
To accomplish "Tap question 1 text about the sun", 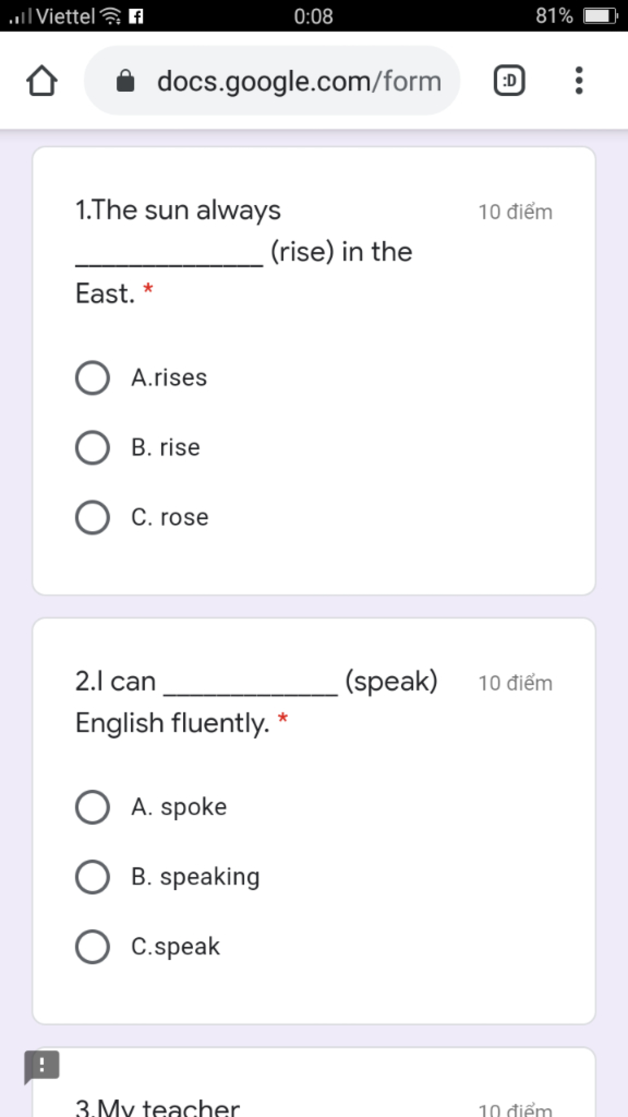I will tap(244, 252).
